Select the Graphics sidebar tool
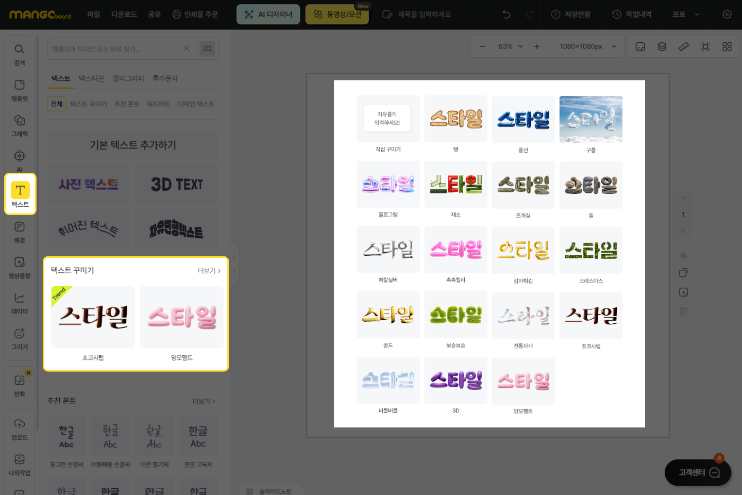 (x=20, y=125)
